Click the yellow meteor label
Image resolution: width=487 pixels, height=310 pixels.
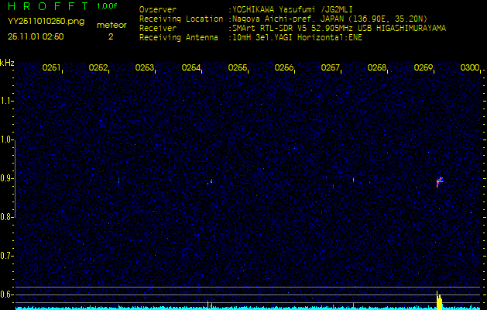111,25
